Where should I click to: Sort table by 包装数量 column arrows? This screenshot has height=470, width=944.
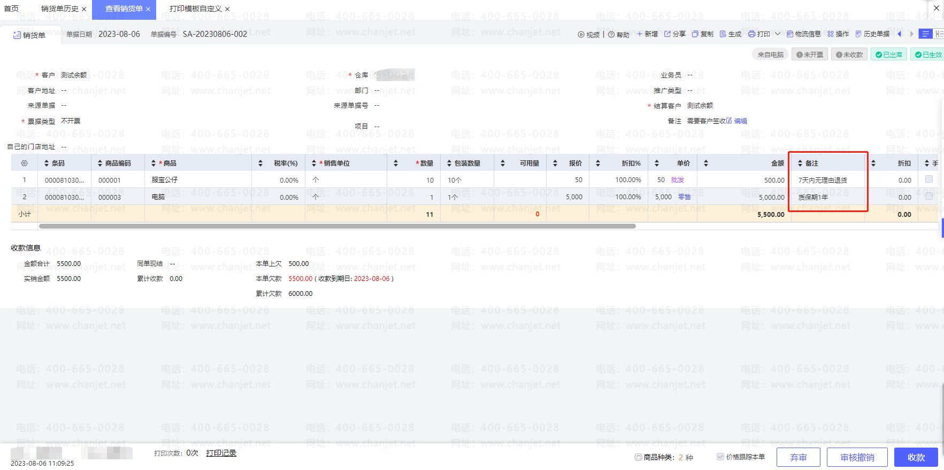(449, 163)
